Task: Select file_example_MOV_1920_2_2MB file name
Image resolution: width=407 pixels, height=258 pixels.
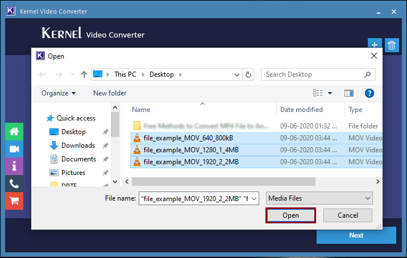Action: click(191, 162)
